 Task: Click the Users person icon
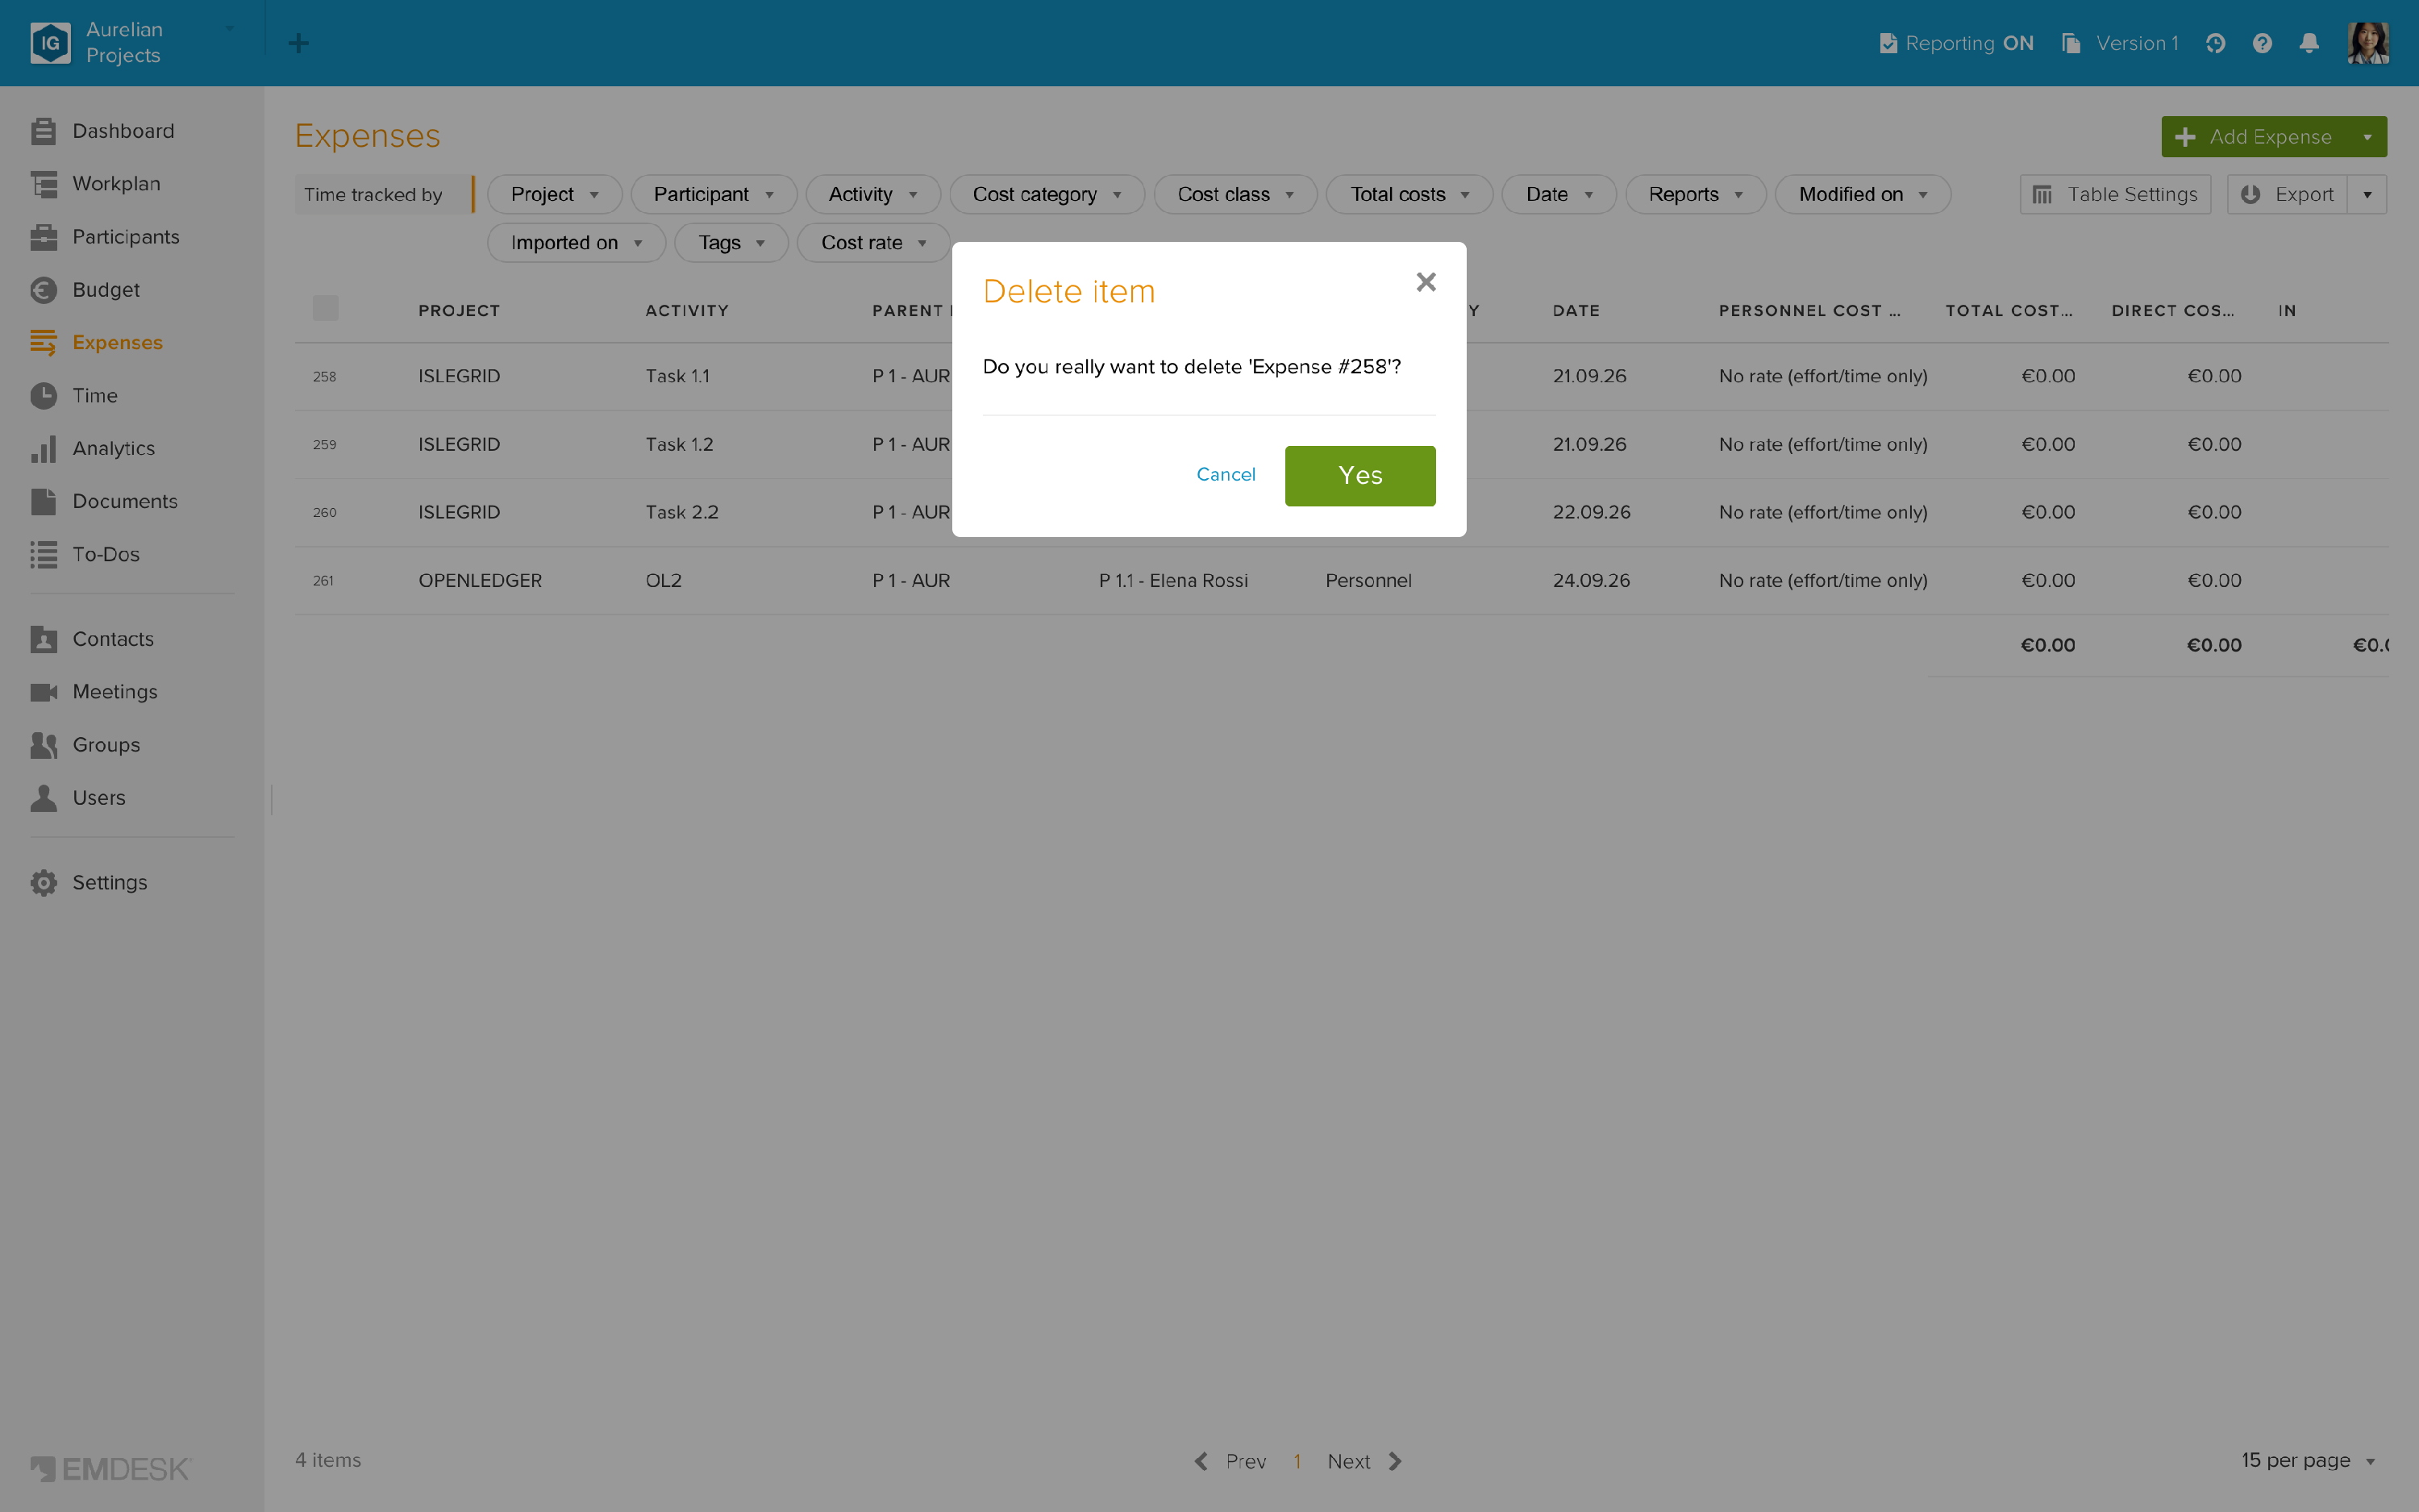pos(43,798)
